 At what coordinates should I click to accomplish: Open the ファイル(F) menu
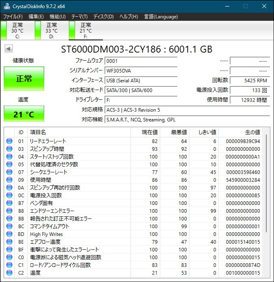[13, 17]
